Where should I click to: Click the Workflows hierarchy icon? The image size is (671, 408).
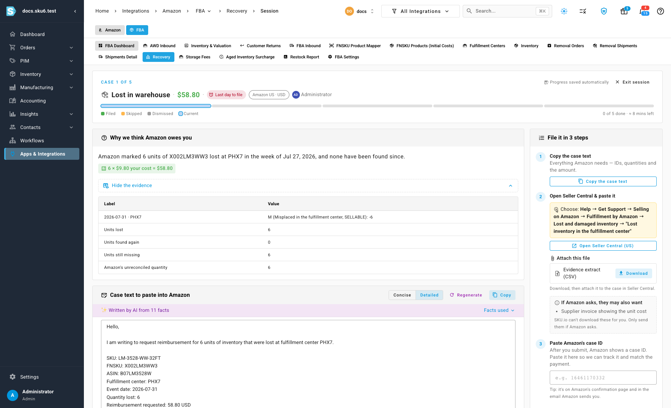(13, 141)
